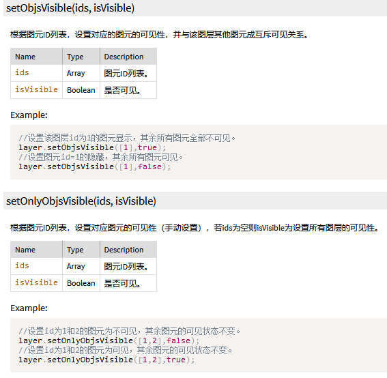Click the Name header in the second table

(25, 250)
